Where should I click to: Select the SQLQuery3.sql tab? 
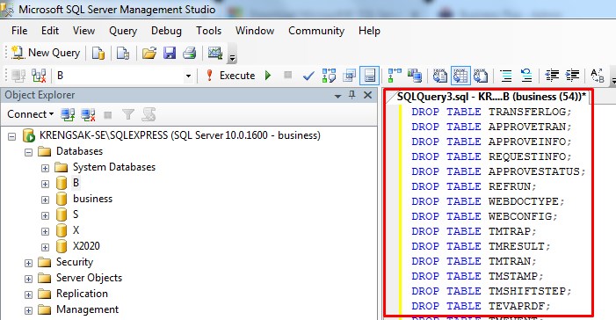click(490, 97)
